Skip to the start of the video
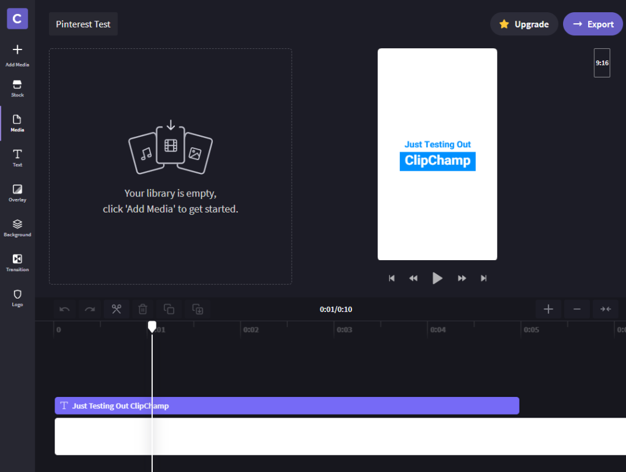The image size is (626, 472). (x=392, y=278)
